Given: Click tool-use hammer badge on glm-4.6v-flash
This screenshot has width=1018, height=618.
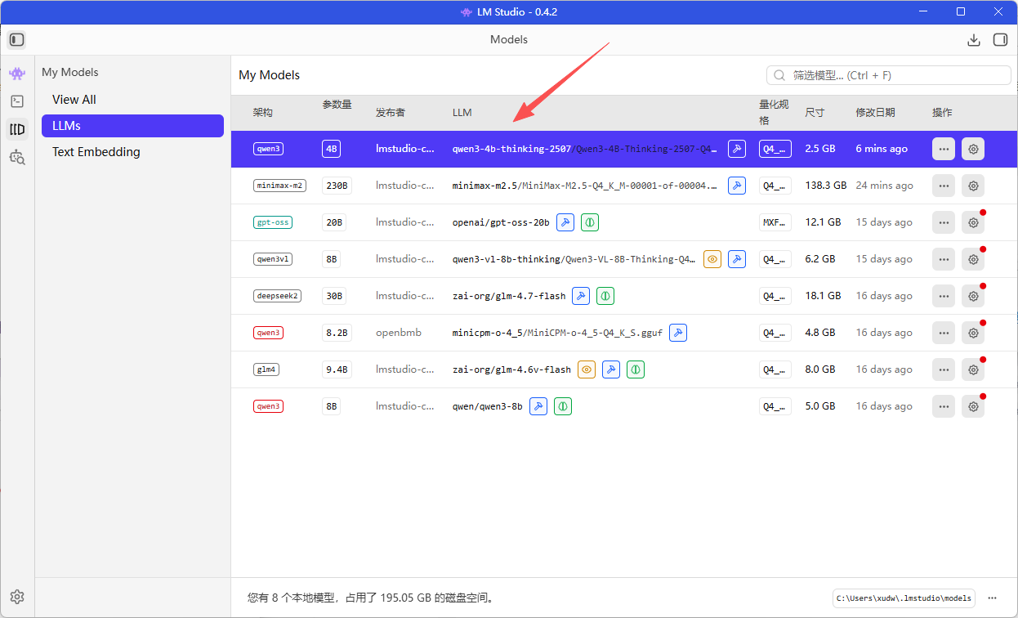Looking at the screenshot, I should [x=611, y=369].
